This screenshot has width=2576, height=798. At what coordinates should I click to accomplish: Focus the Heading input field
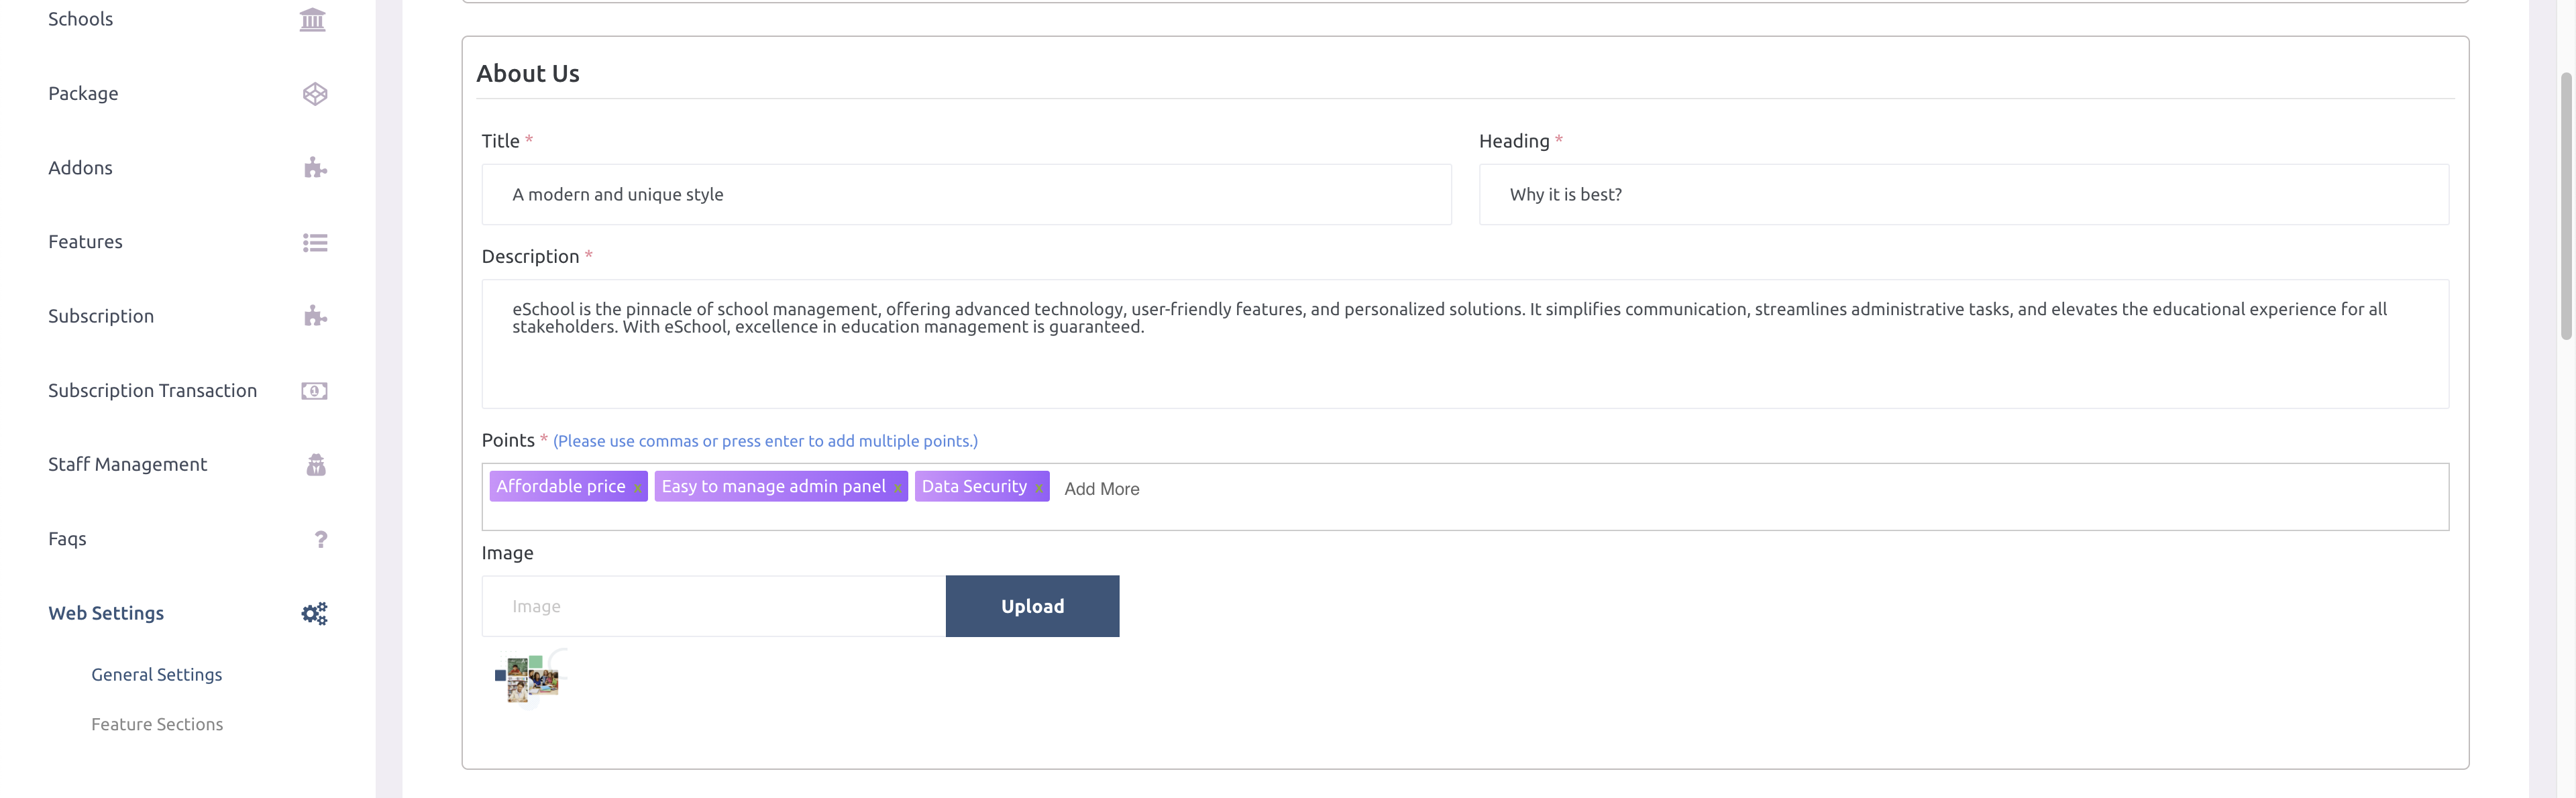[x=1963, y=195]
